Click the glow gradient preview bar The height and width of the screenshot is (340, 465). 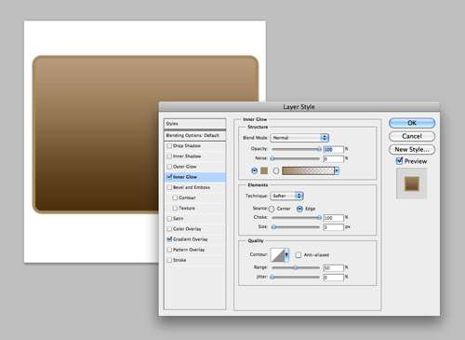coord(308,170)
